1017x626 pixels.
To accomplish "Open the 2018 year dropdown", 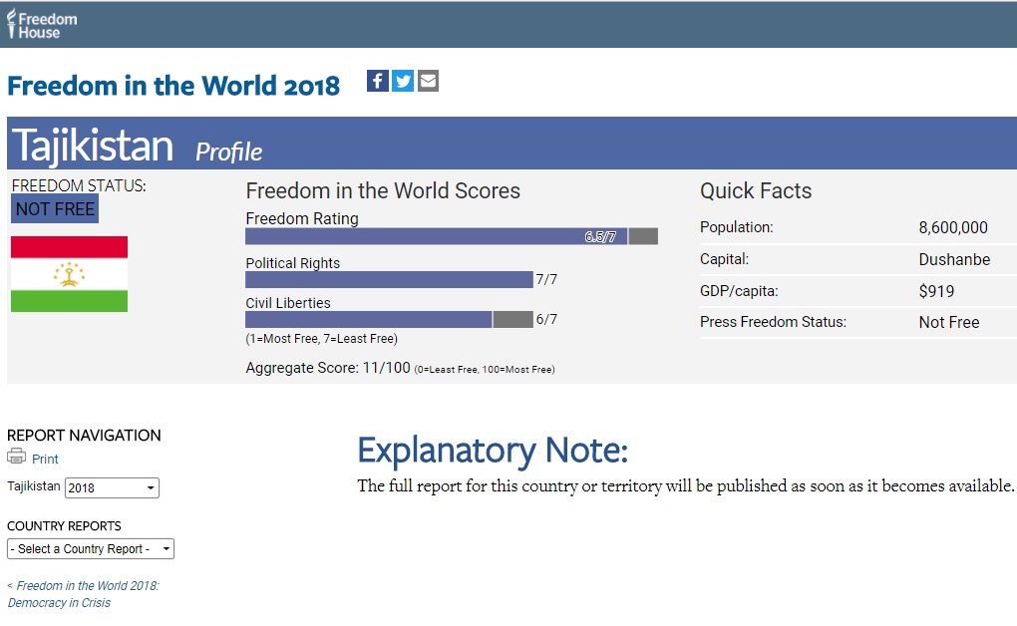I will coord(112,488).
